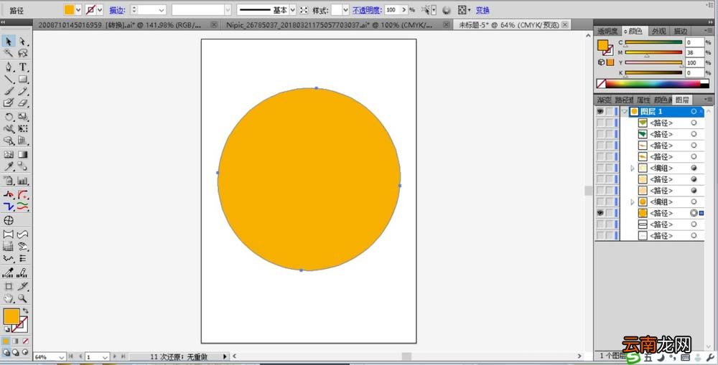Select the Magic Wand tool

tap(8, 53)
